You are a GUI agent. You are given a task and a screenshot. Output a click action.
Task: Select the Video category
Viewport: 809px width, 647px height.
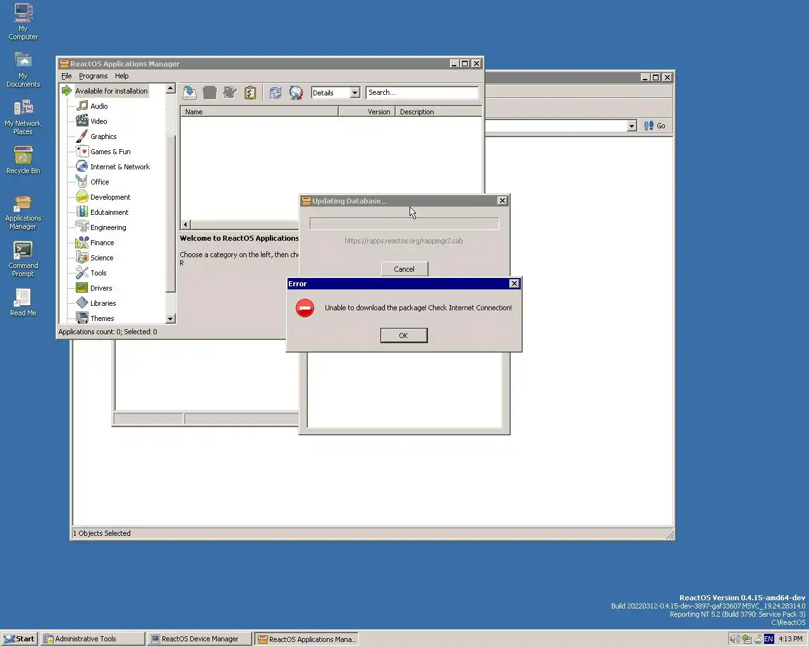(99, 121)
